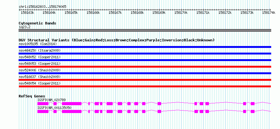Click the first exon of IGSF9|NM_020789
The width and height of the screenshot is (280, 129).
click(43, 104)
